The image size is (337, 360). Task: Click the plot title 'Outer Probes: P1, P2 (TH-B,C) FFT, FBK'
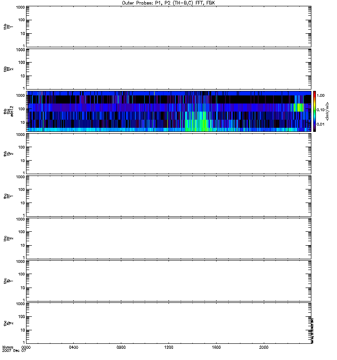(168, 3)
